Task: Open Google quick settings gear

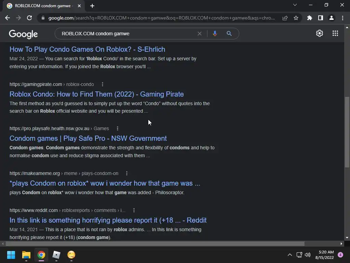Action: click(320, 33)
